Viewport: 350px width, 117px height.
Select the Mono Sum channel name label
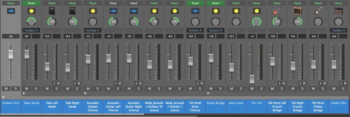point(236,103)
